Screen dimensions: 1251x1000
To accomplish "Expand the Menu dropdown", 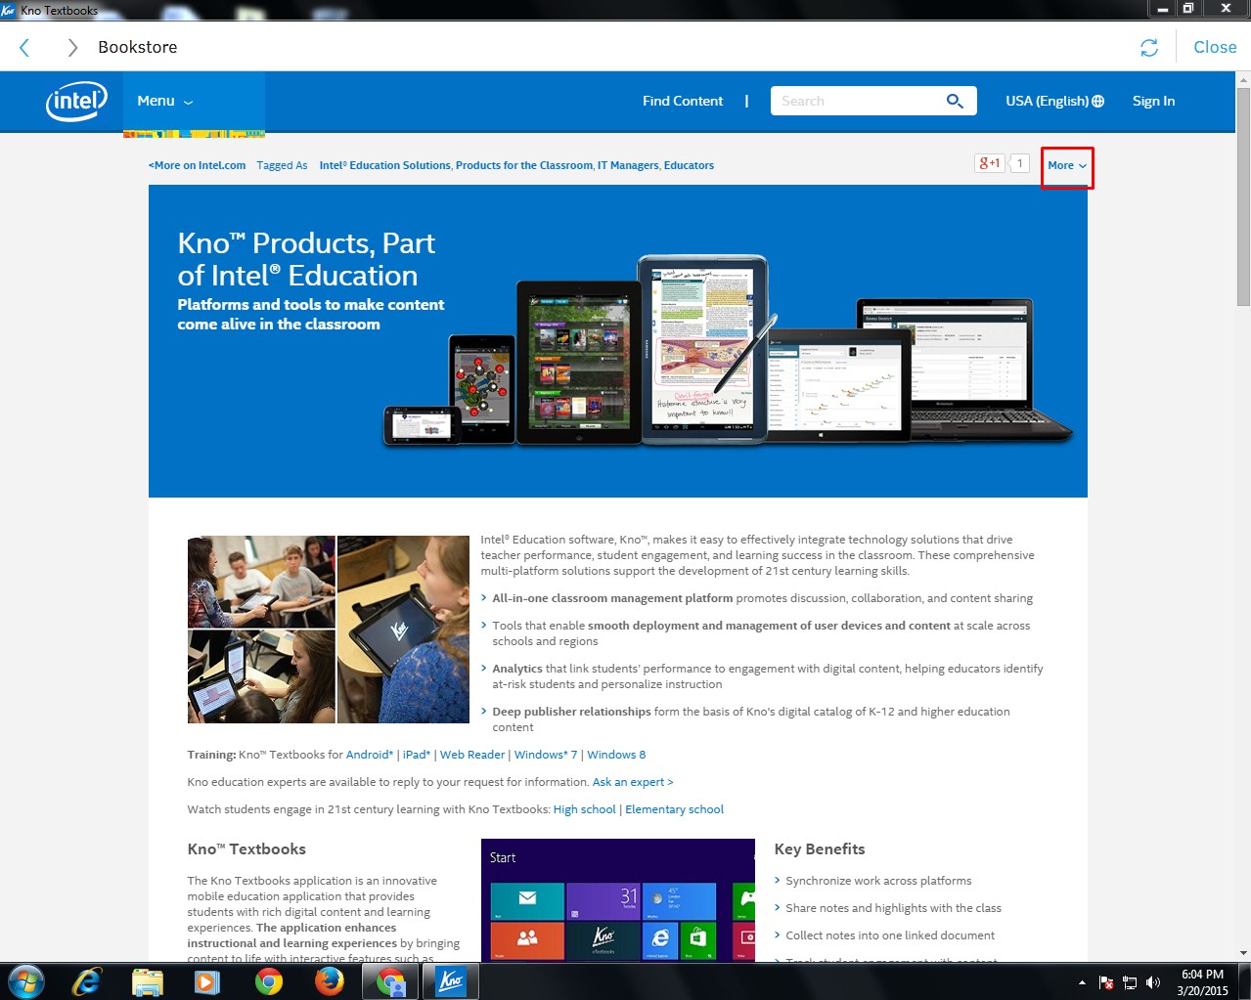I will [x=165, y=101].
